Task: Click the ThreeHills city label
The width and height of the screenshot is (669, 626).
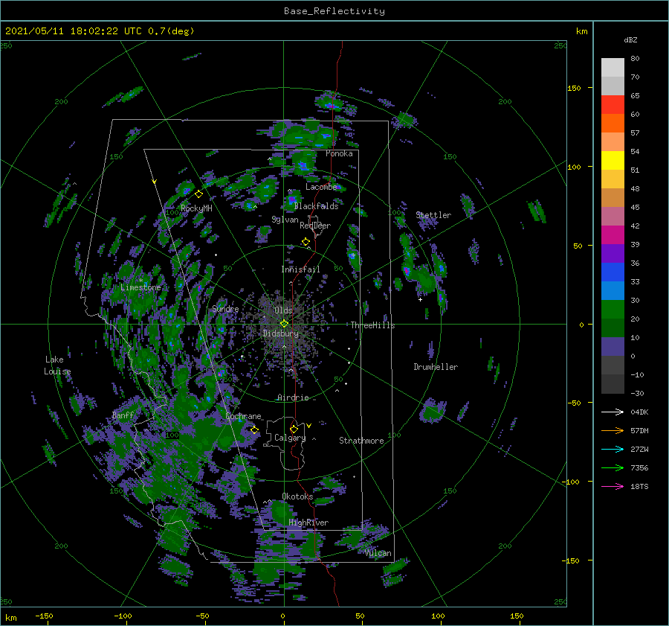Action: point(372,325)
